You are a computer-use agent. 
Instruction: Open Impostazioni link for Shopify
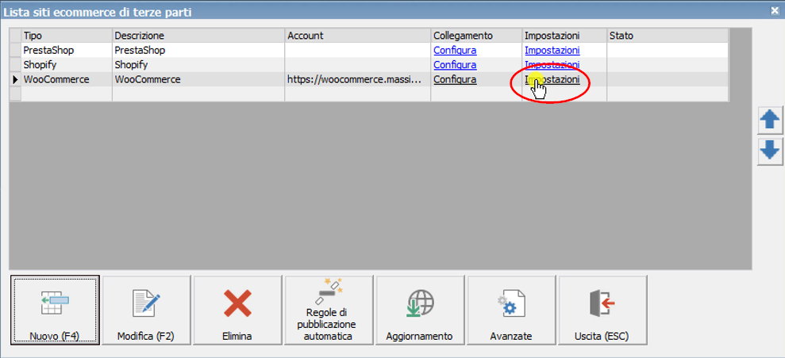pyautogui.click(x=552, y=64)
